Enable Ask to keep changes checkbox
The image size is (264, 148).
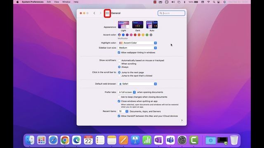(x=119, y=97)
